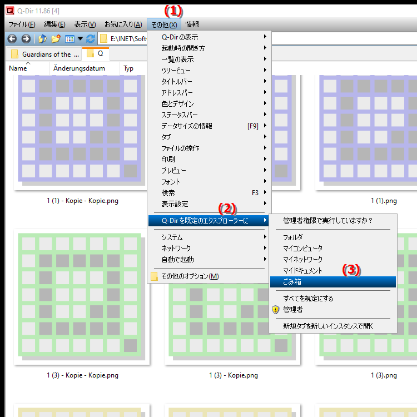
Task: Click the refresh arrows icon
Action: click(91, 39)
